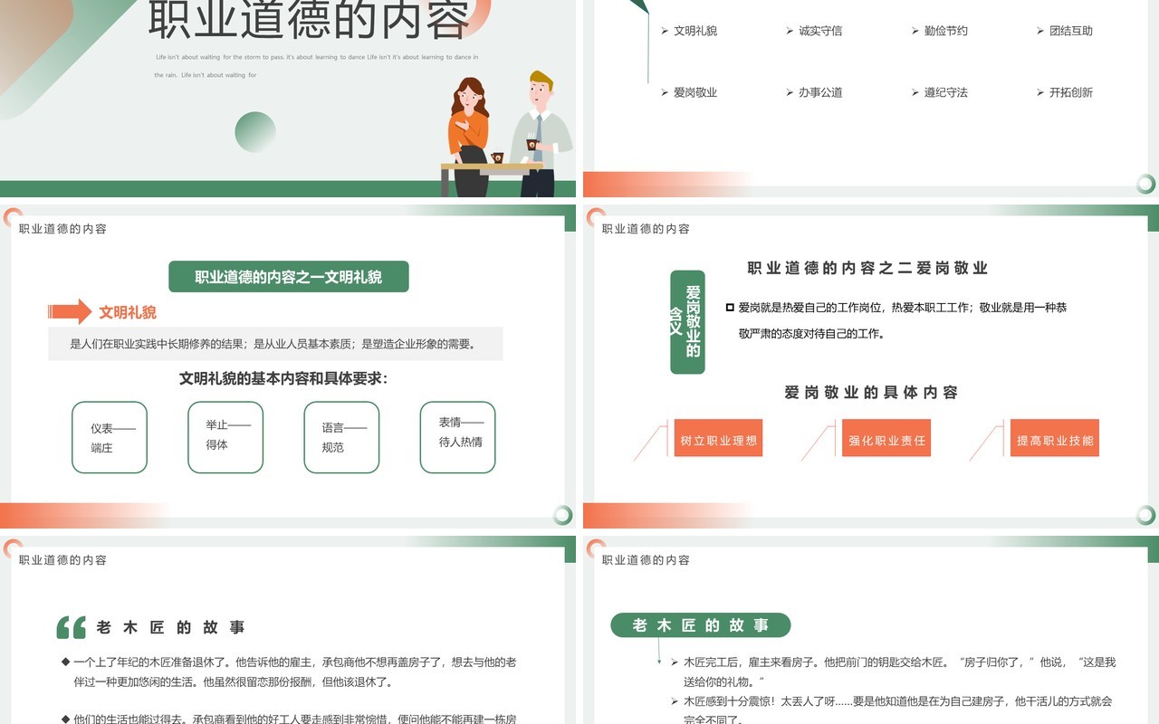1159x724 pixels.
Task: Click the '爱岗敬业' bullet item in list
Action: tap(689, 92)
